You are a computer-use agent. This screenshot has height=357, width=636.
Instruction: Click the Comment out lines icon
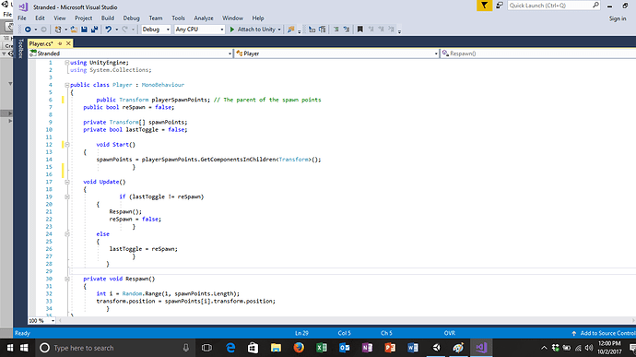point(336,30)
